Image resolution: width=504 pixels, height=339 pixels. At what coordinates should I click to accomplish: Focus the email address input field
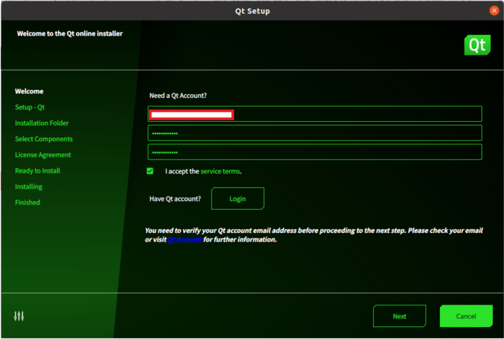[x=315, y=114]
